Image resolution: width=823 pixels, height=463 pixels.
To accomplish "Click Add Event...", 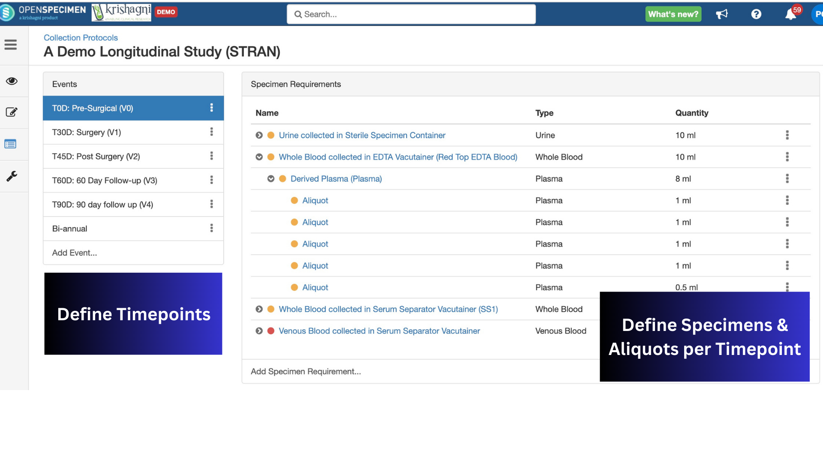I will (75, 253).
